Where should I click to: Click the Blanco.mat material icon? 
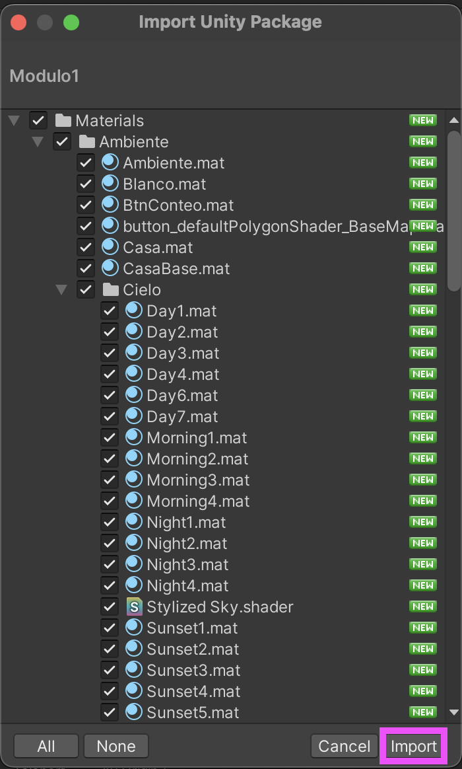tap(110, 184)
